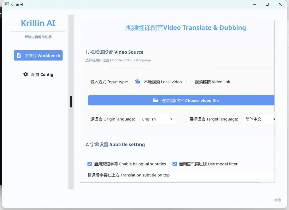Click the dark sidebar divider handle
Screen dimensions: 289x210
tap(71, 102)
